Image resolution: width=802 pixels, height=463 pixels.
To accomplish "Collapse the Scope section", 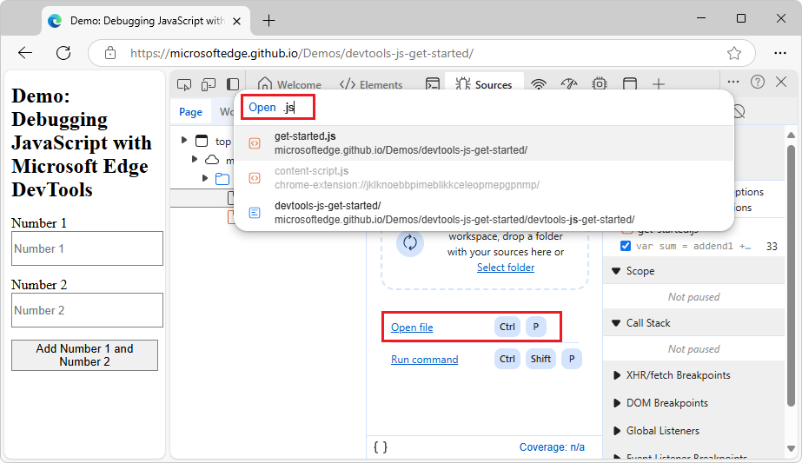I will (616, 271).
